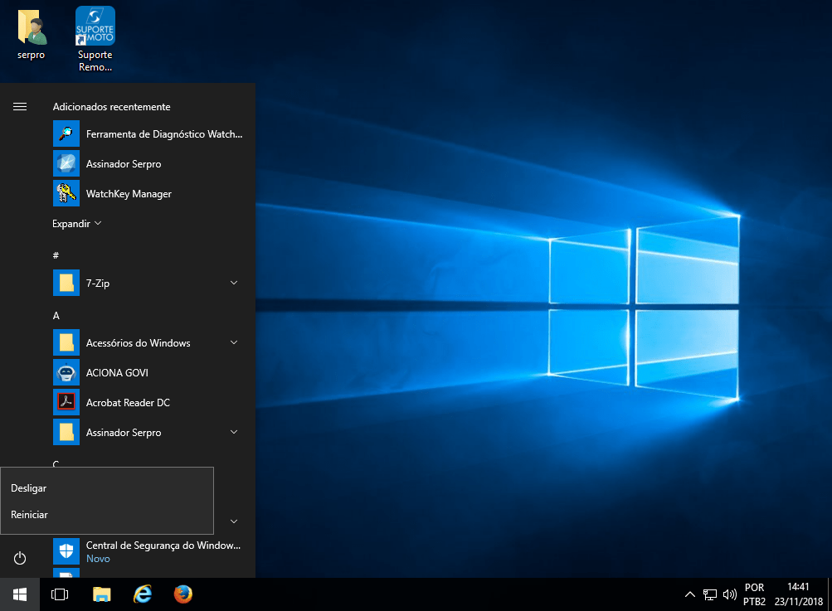Click the Windows Start button
The height and width of the screenshot is (611, 832).
[x=20, y=594]
